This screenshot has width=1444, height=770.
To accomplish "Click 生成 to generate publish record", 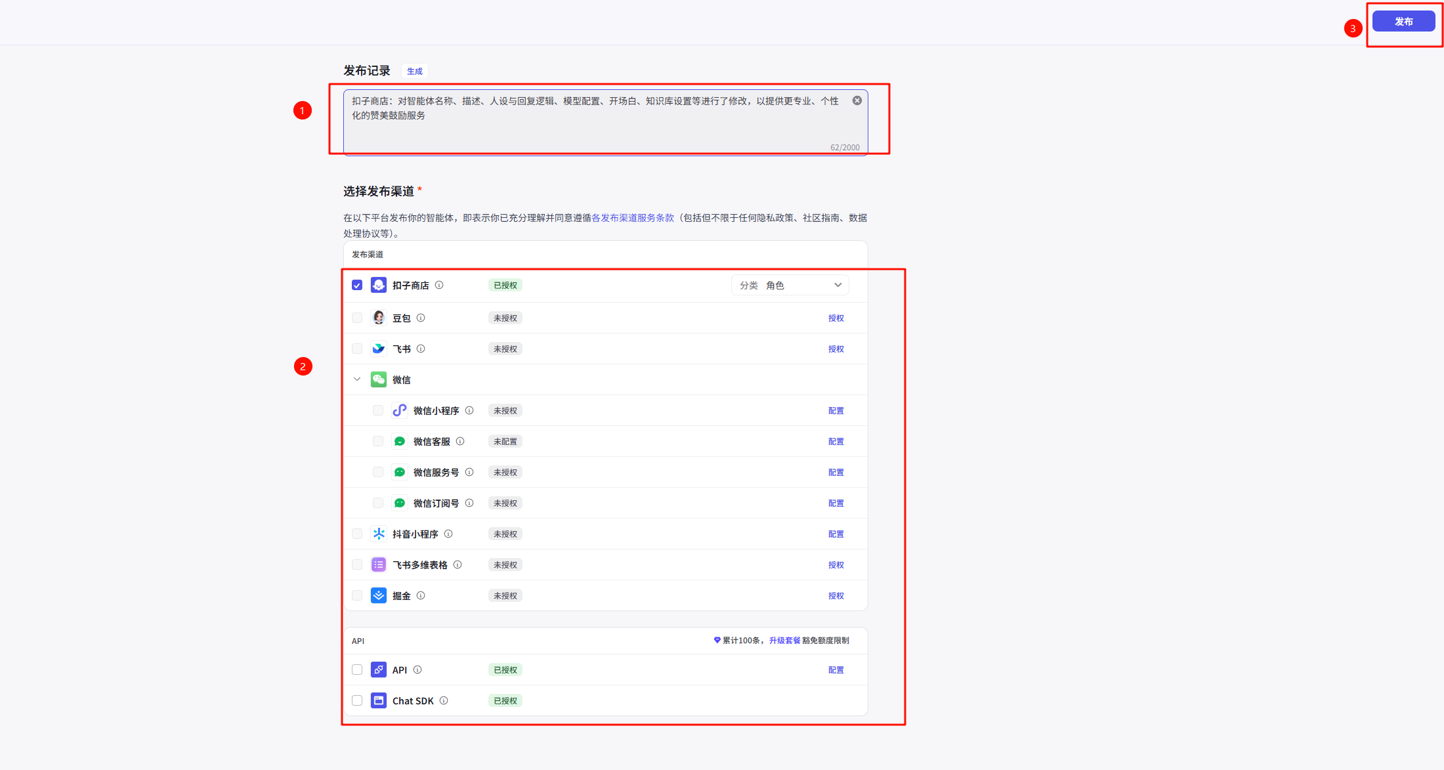I will pyautogui.click(x=414, y=71).
